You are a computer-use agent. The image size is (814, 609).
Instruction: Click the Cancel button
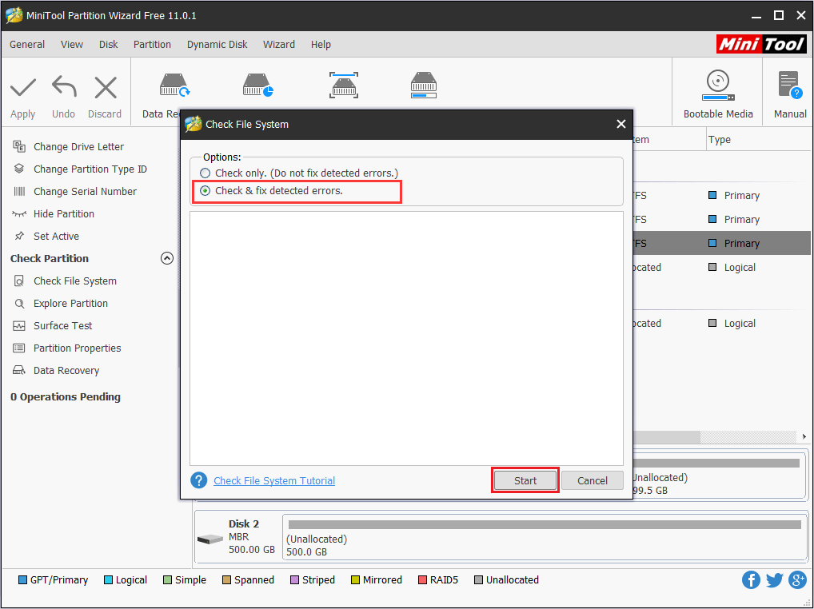(x=593, y=480)
